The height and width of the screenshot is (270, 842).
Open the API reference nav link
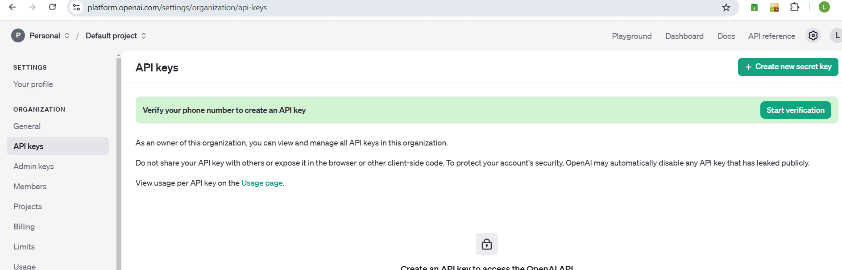pyautogui.click(x=771, y=36)
